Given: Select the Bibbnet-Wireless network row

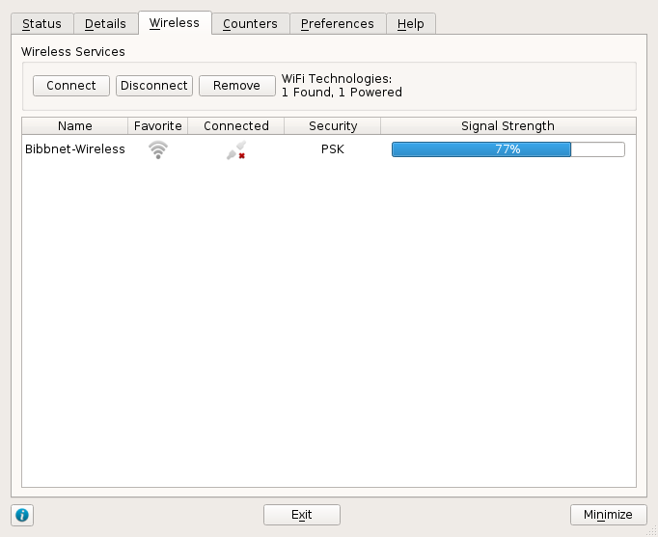Looking at the screenshot, I should (74, 149).
